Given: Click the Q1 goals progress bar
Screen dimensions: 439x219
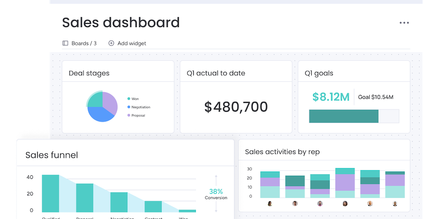Looking at the screenshot, I should 354,116.
